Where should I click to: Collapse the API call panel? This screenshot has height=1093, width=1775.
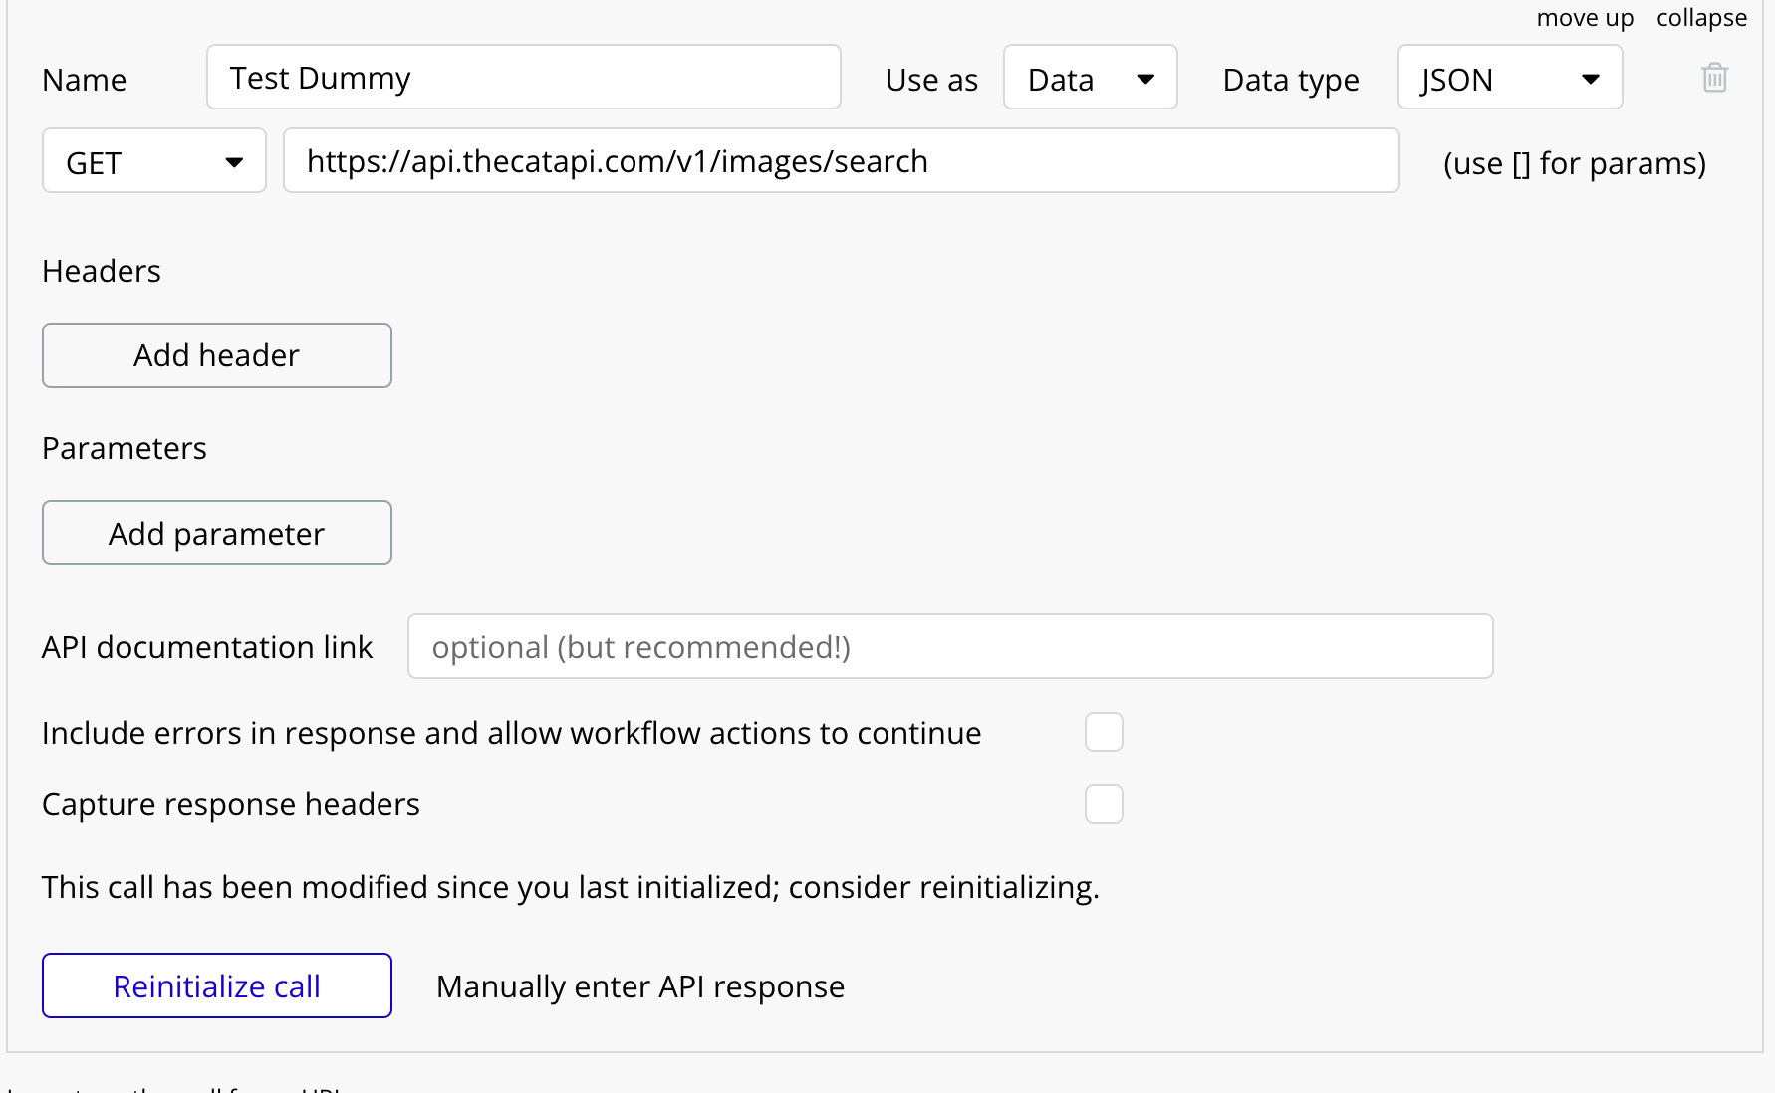pos(1701,17)
